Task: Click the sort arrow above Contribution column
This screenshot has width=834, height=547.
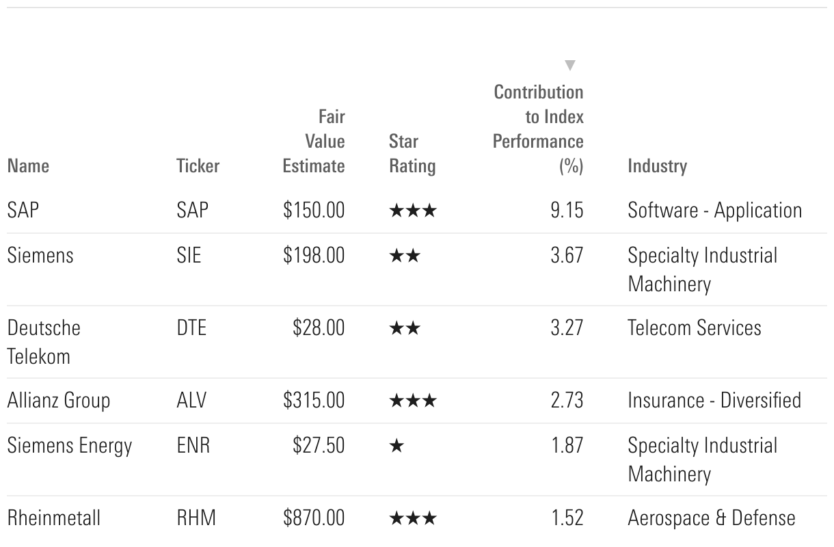Action: pos(570,66)
